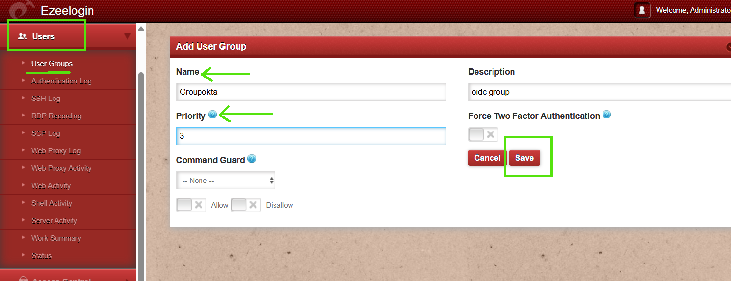Viewport: 731px width, 281px height.
Task: Open the Authentication Log menu item
Action: [61, 81]
